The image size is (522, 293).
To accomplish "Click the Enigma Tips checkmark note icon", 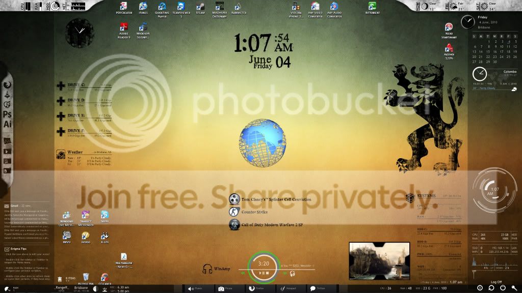I will pos(7,249).
